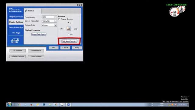Toggle the Enable Rotation checkbox
The width and height of the screenshot is (195, 110).
59,19
